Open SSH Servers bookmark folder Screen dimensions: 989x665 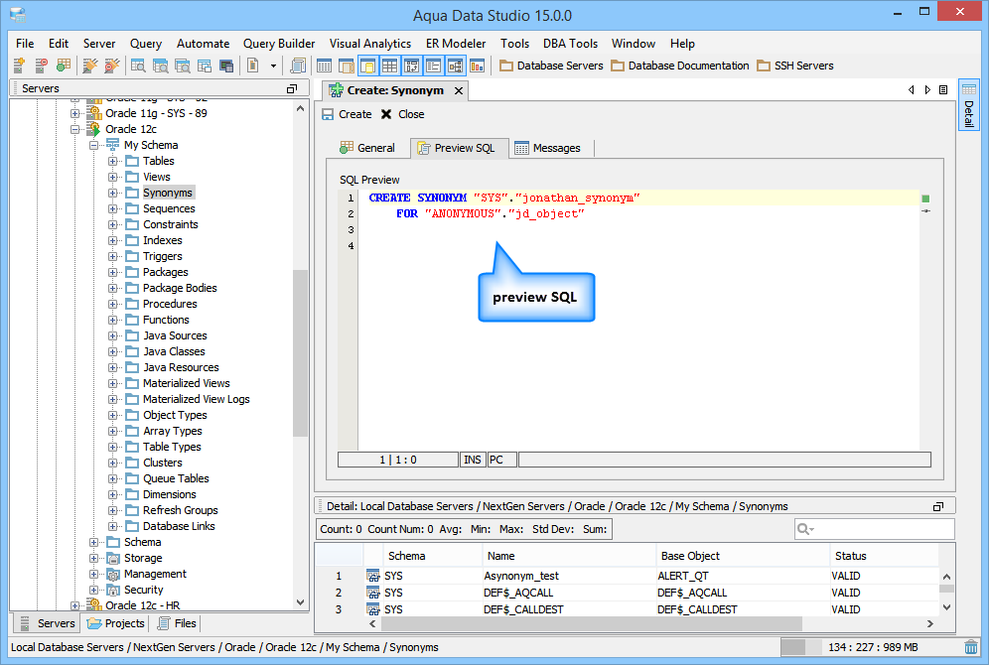pyautogui.click(x=795, y=66)
